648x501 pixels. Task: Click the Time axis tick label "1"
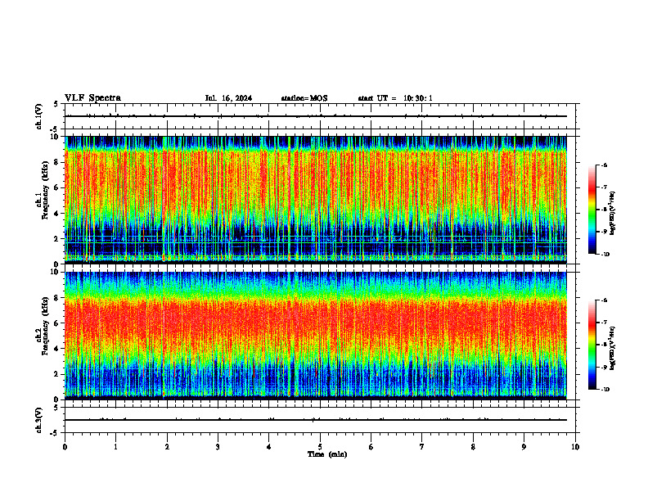(116, 447)
